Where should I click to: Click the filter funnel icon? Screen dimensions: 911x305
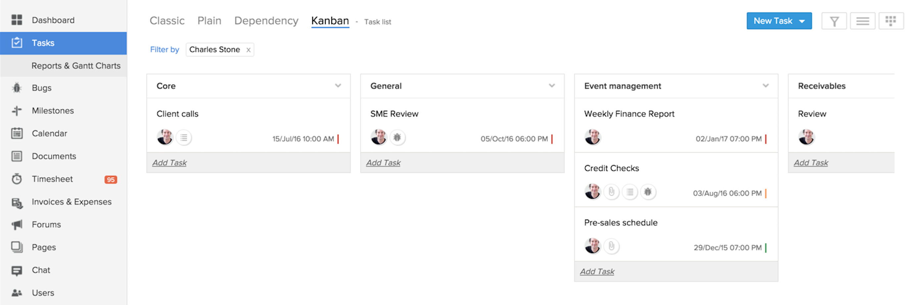pyautogui.click(x=834, y=21)
